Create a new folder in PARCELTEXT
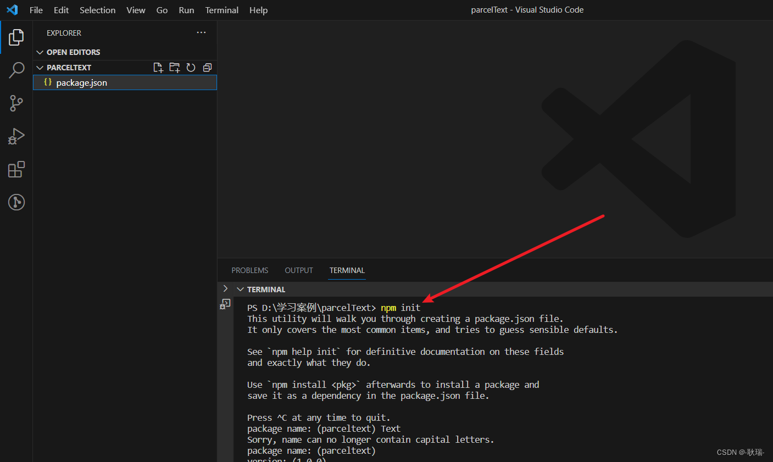Screen dimensions: 773x462 [175, 68]
